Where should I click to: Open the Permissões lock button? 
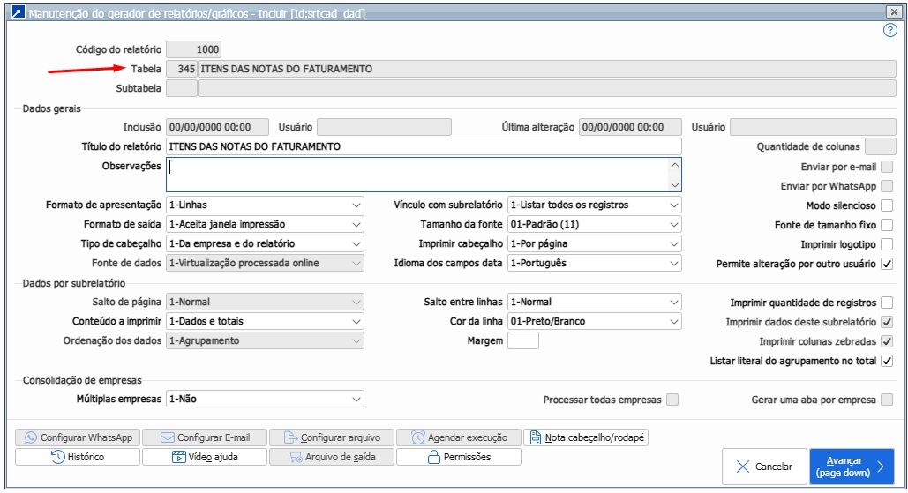(458, 457)
